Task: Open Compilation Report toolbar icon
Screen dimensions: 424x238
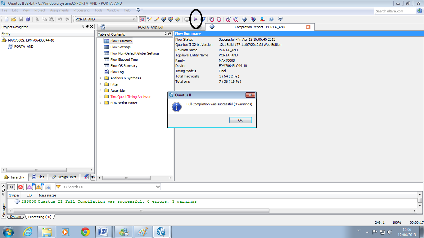Action: click(x=245, y=19)
